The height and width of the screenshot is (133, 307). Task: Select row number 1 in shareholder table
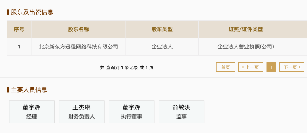pyautogui.click(x=19, y=47)
